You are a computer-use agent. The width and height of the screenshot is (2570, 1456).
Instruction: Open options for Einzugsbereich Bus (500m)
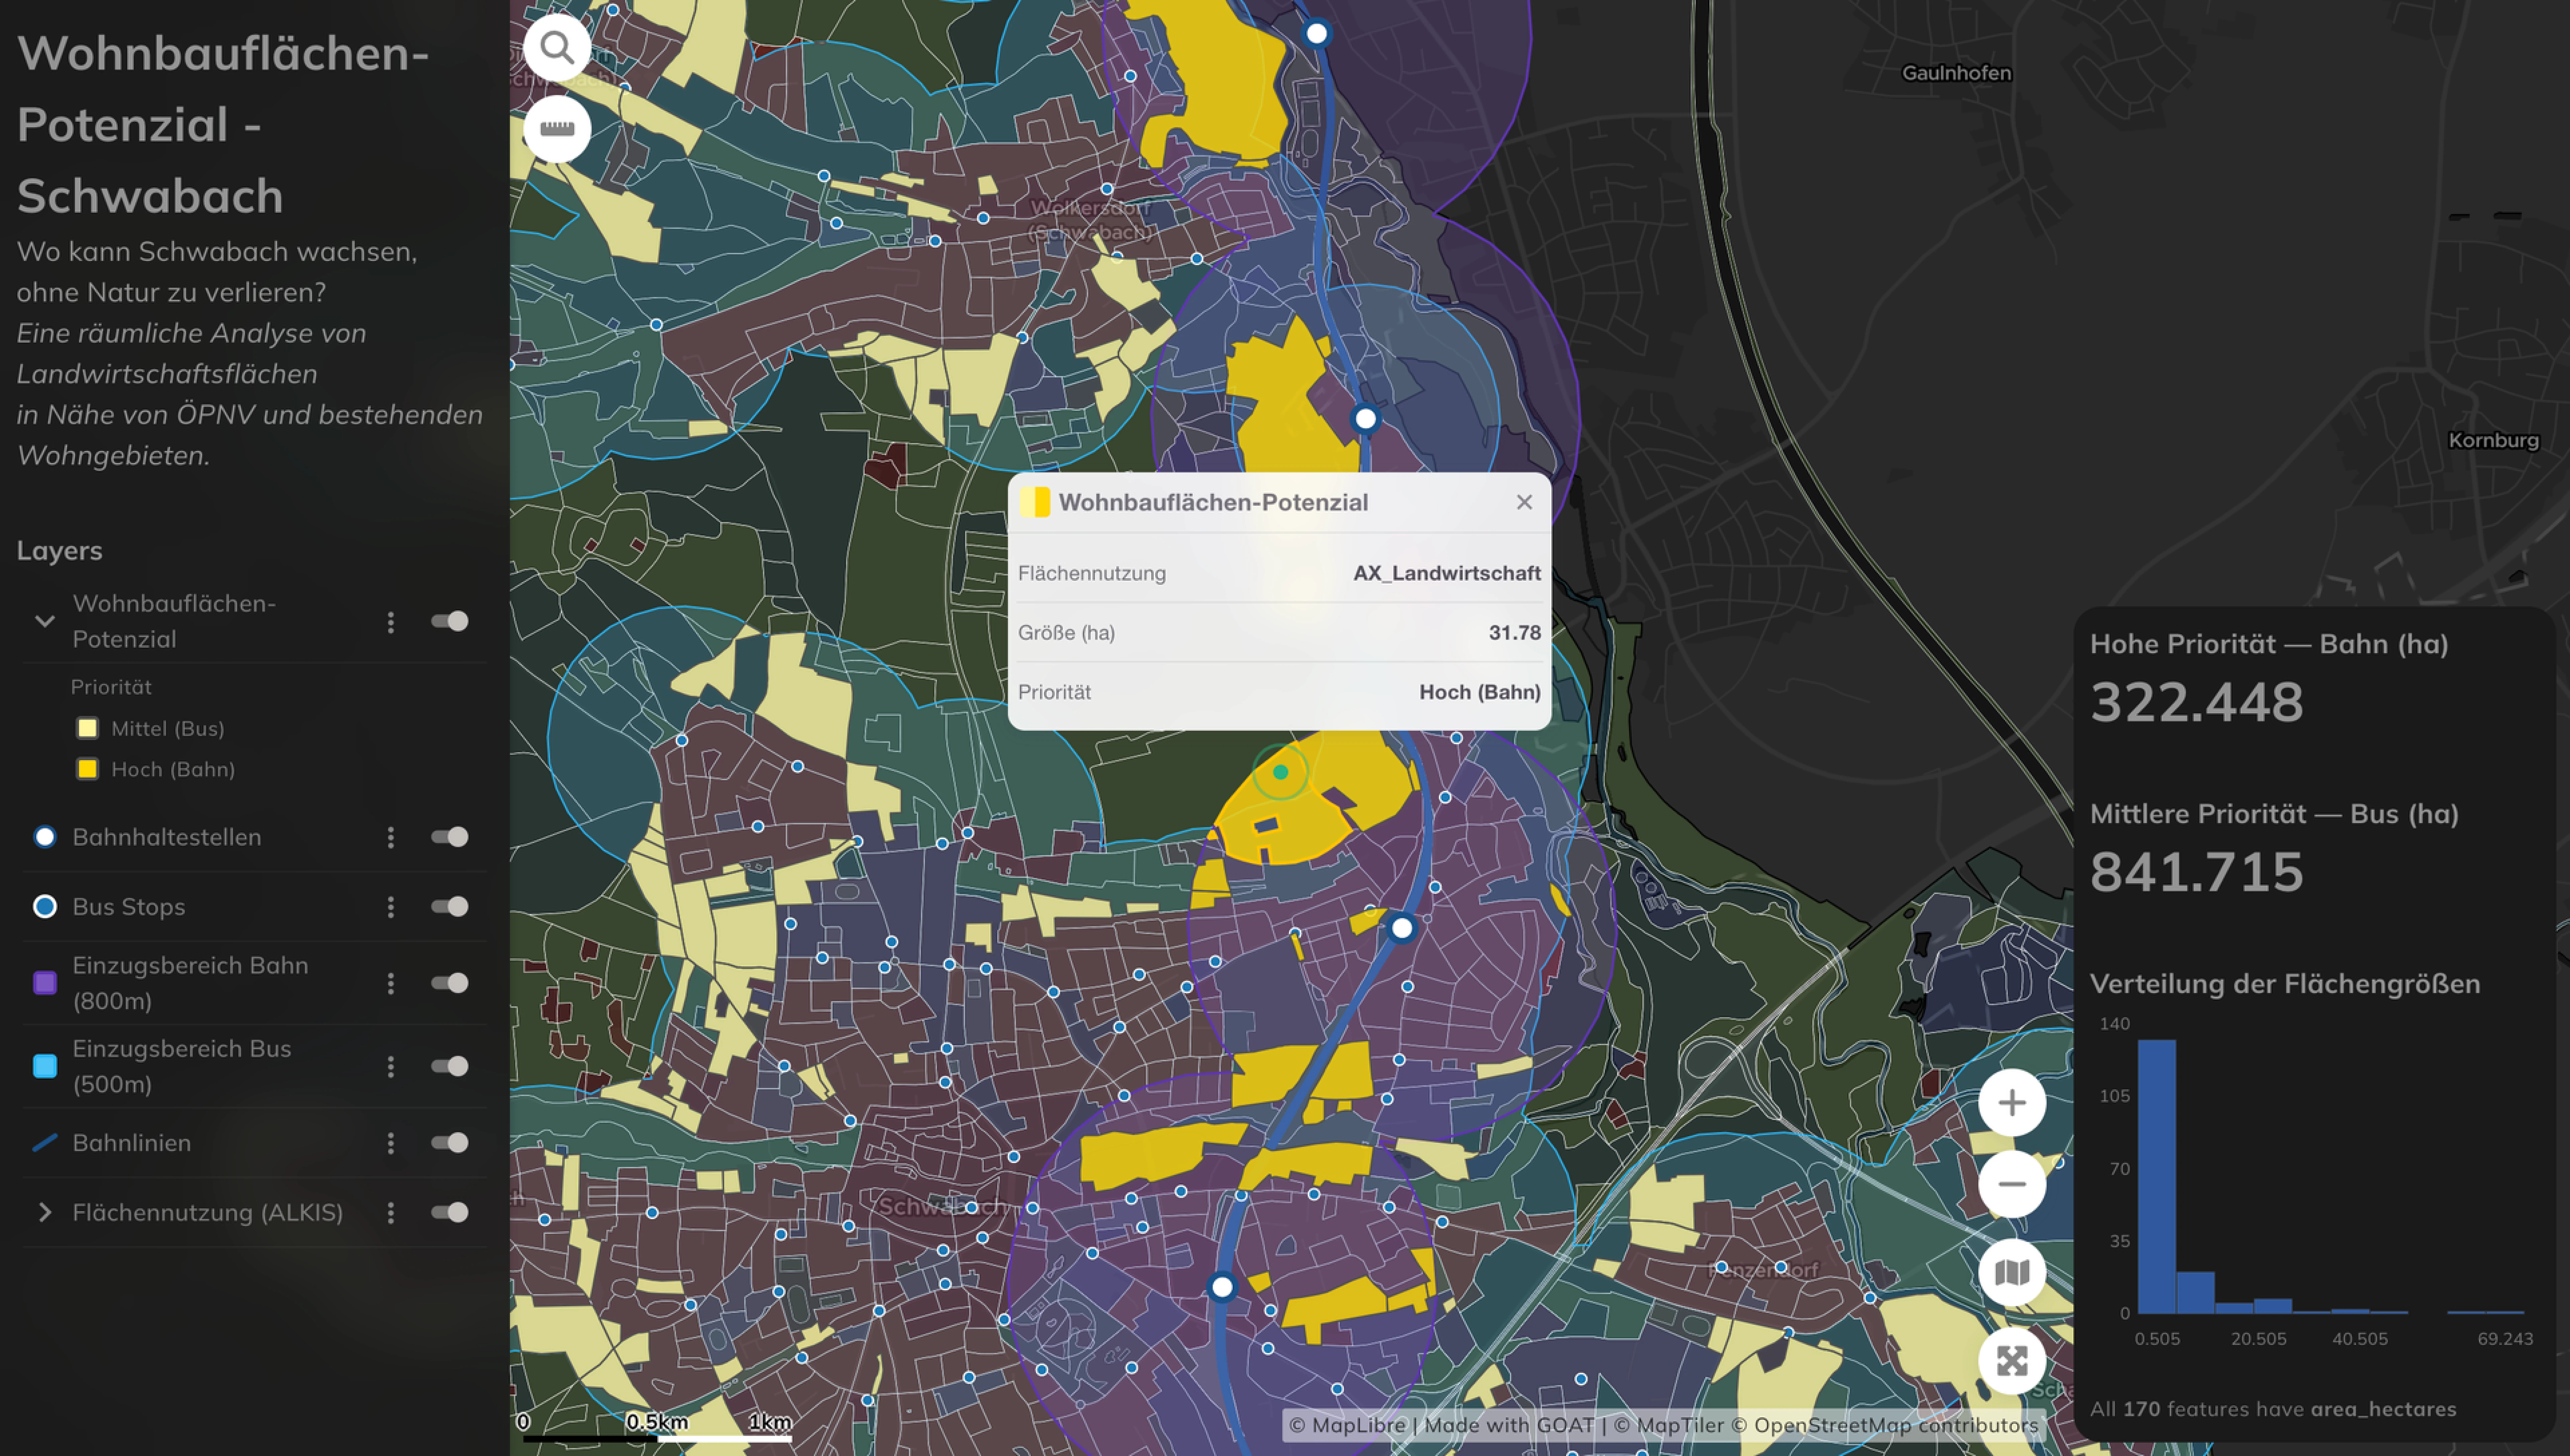click(x=391, y=1067)
